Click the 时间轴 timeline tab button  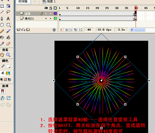click(x=23, y=2)
